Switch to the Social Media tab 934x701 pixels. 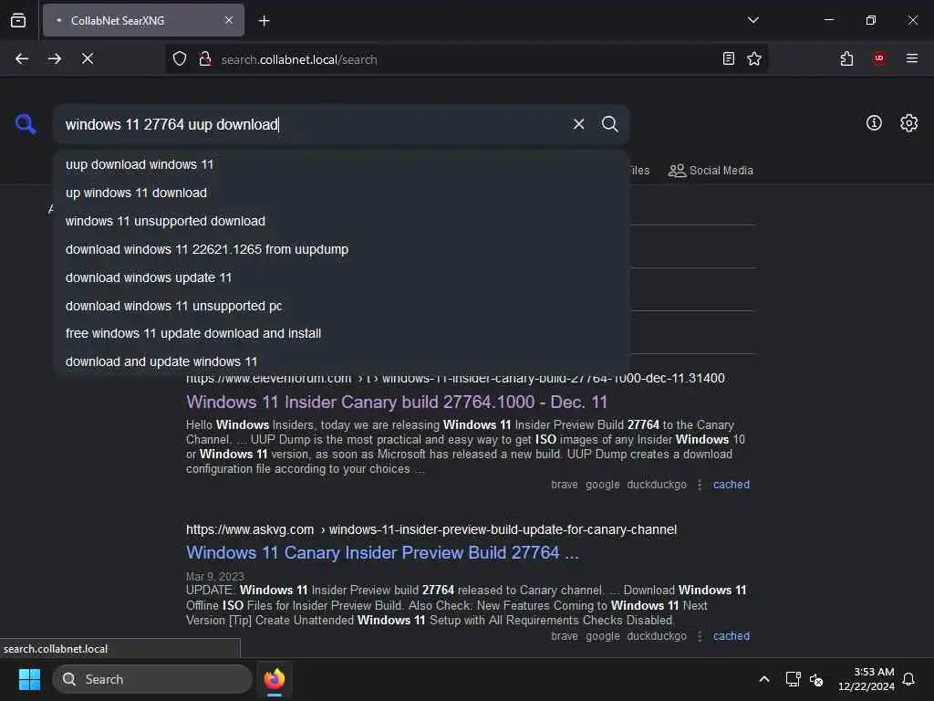tap(711, 171)
